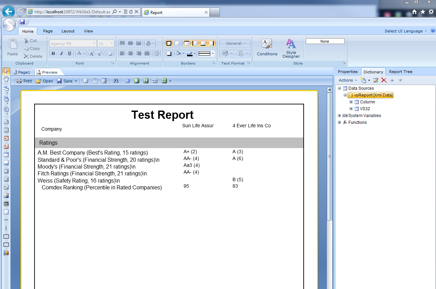Toggle the All borders button
Image resolution: width=436 pixels, height=289 pixels.
click(x=169, y=43)
